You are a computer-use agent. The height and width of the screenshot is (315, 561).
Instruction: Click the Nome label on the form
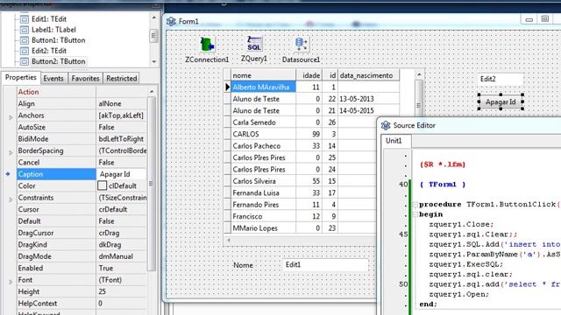[x=243, y=265]
